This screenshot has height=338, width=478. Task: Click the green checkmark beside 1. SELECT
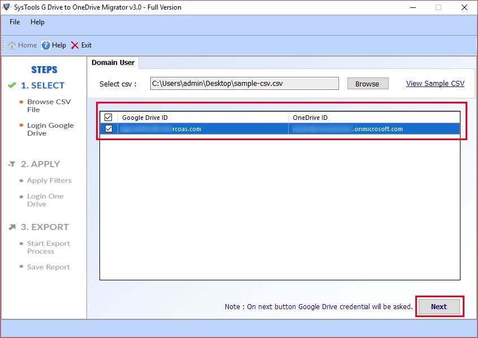pos(12,85)
